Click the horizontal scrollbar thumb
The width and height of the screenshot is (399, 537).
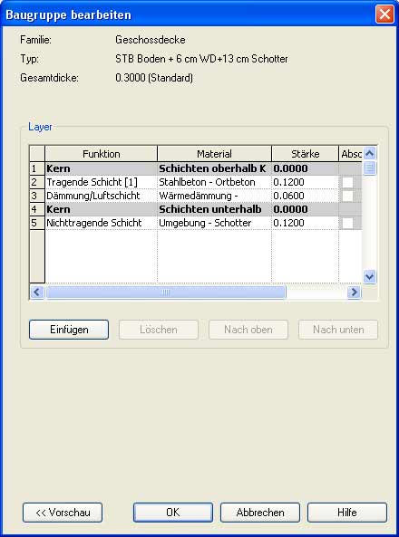pos(165,292)
